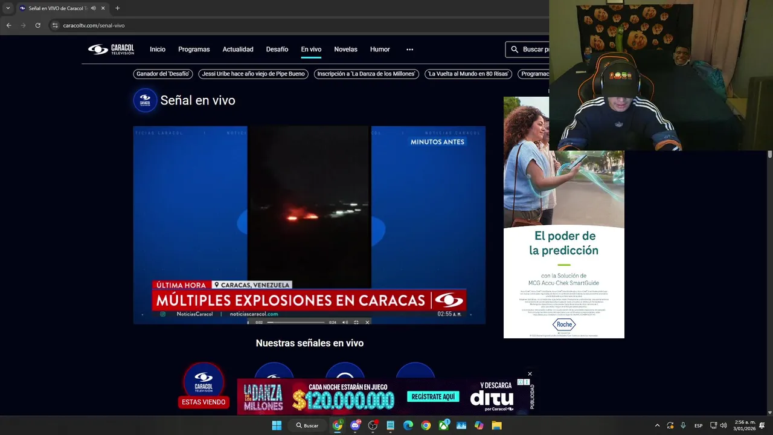Open the Xbox app from the taskbar

[x=444, y=425]
